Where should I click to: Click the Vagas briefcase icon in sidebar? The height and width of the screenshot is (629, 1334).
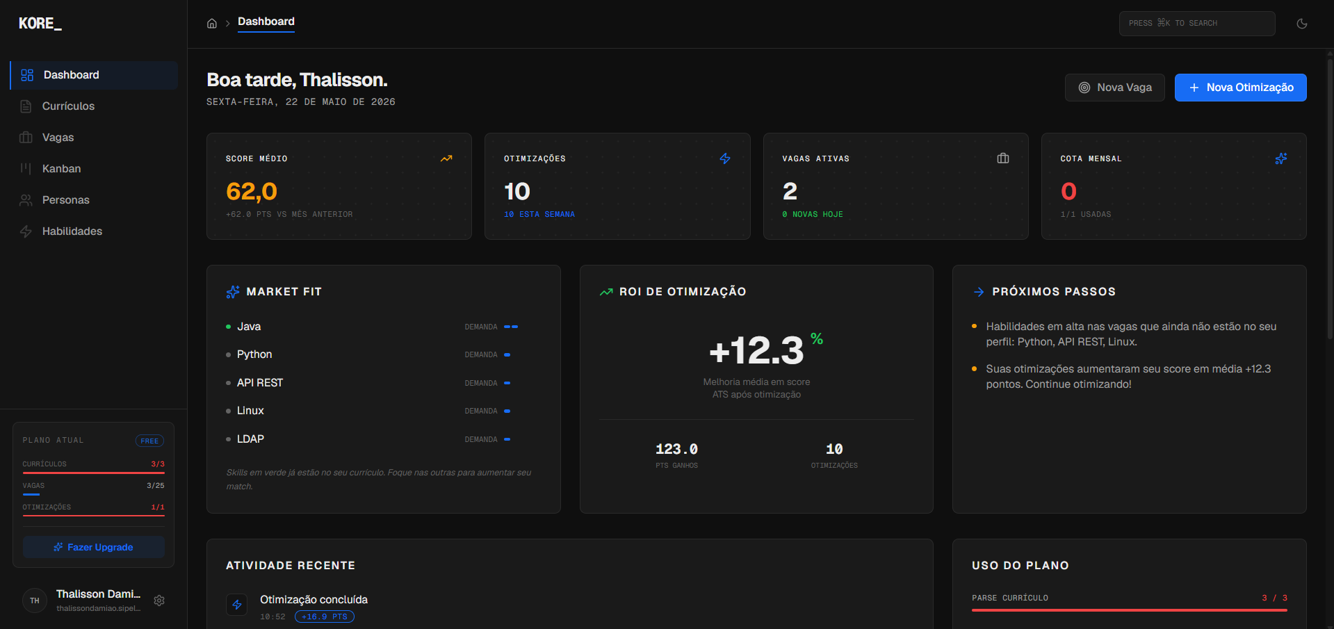[26, 138]
